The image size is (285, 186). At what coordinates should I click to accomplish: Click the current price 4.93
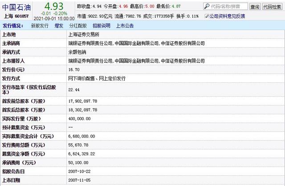(x=54, y=6)
